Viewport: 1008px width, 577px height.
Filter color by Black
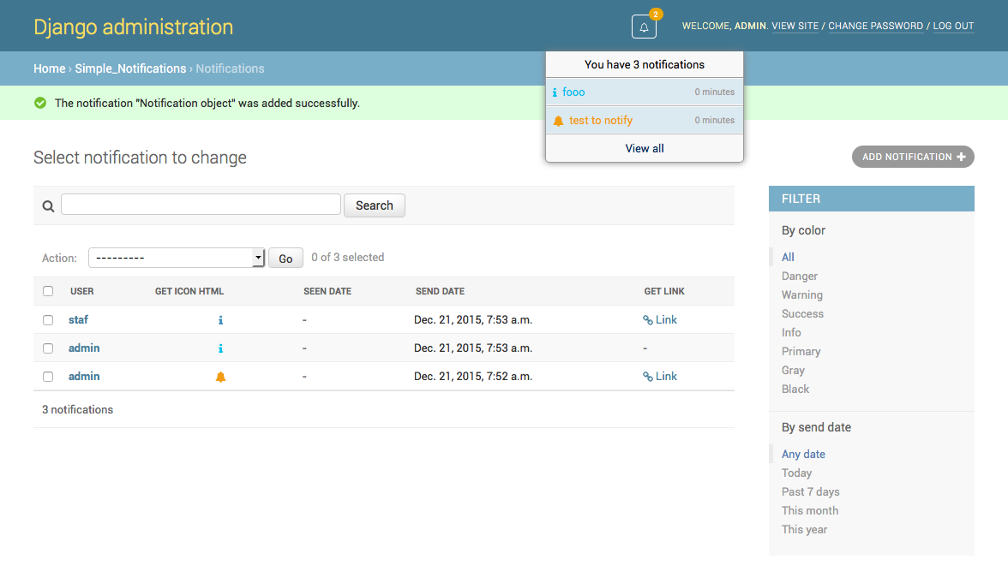point(795,389)
